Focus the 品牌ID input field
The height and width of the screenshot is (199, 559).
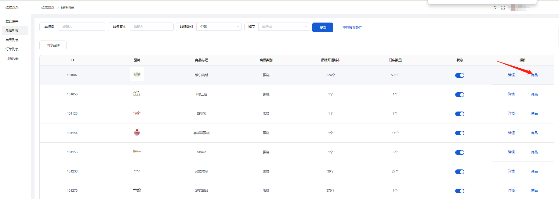tap(82, 27)
